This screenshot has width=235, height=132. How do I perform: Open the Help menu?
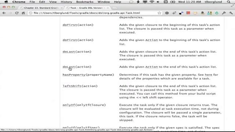pos(117,2)
